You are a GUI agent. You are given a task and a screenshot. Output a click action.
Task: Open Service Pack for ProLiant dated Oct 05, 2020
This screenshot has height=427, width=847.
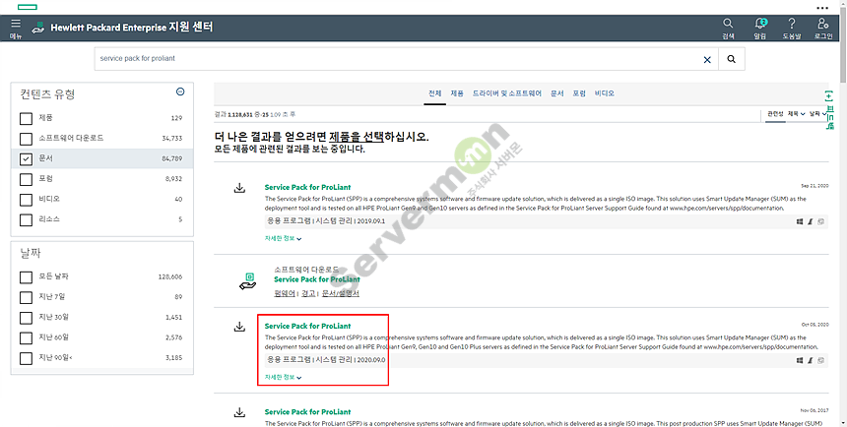click(307, 326)
